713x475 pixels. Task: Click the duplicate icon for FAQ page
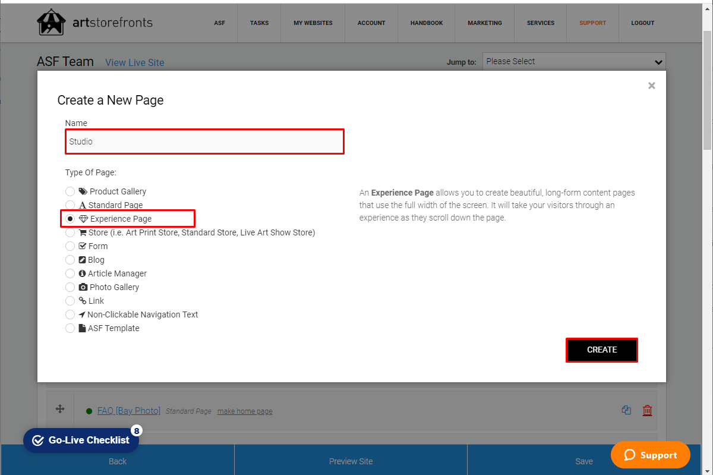coord(626,410)
